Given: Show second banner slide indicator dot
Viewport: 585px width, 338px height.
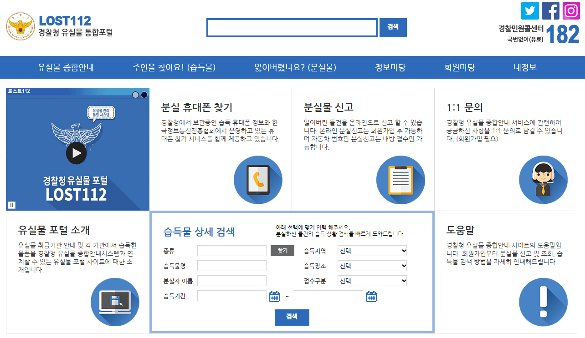Looking at the screenshot, I should [x=144, y=95].
